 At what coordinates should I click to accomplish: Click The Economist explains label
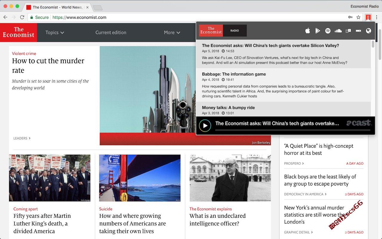pyautogui.click(x=211, y=209)
